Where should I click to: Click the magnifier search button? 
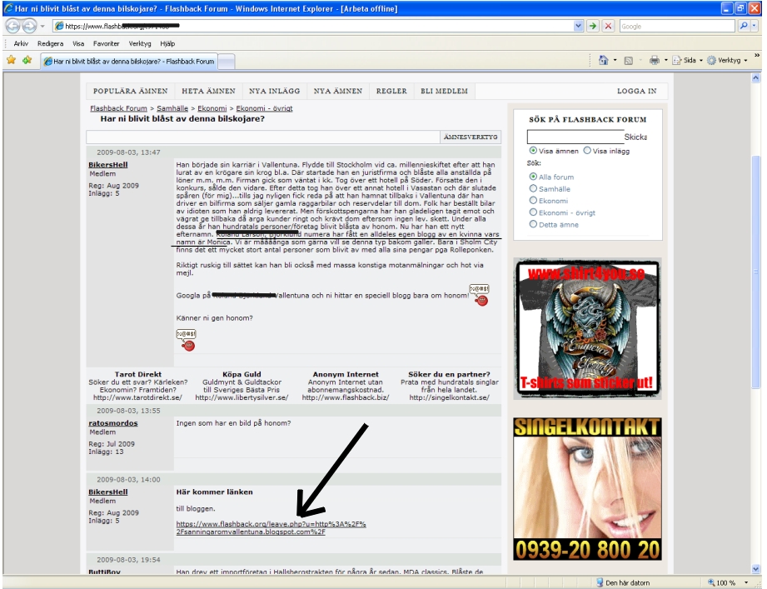[744, 26]
